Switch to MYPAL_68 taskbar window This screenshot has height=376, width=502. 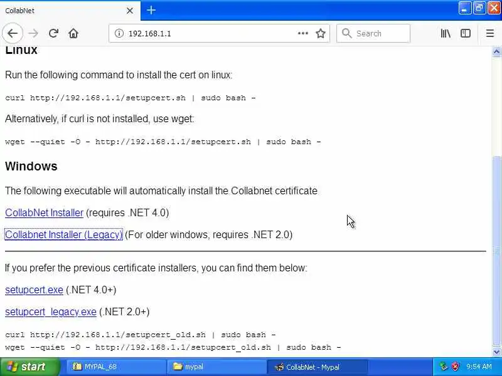pos(116,367)
